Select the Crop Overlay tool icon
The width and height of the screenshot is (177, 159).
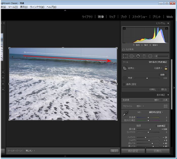[x=125, y=56]
